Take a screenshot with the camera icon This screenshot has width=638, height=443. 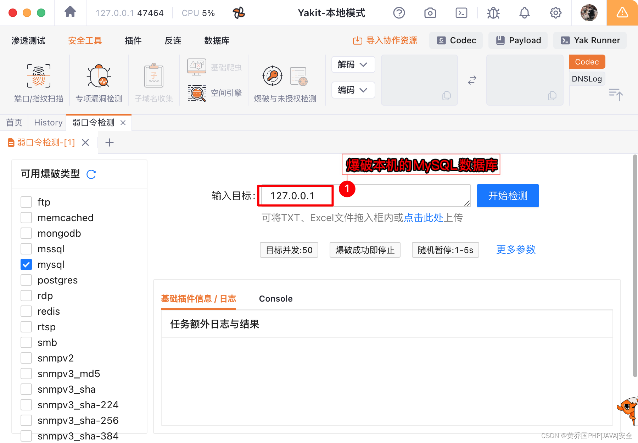point(430,13)
